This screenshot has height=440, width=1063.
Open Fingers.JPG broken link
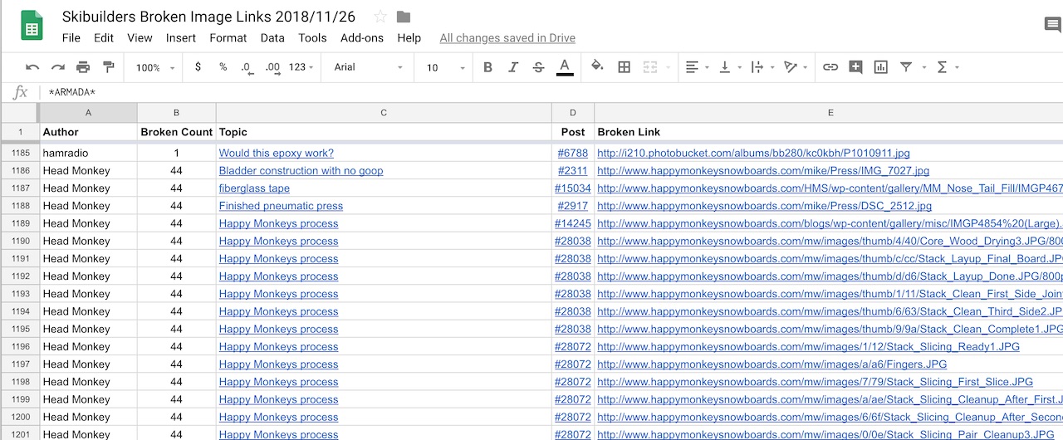click(x=772, y=364)
